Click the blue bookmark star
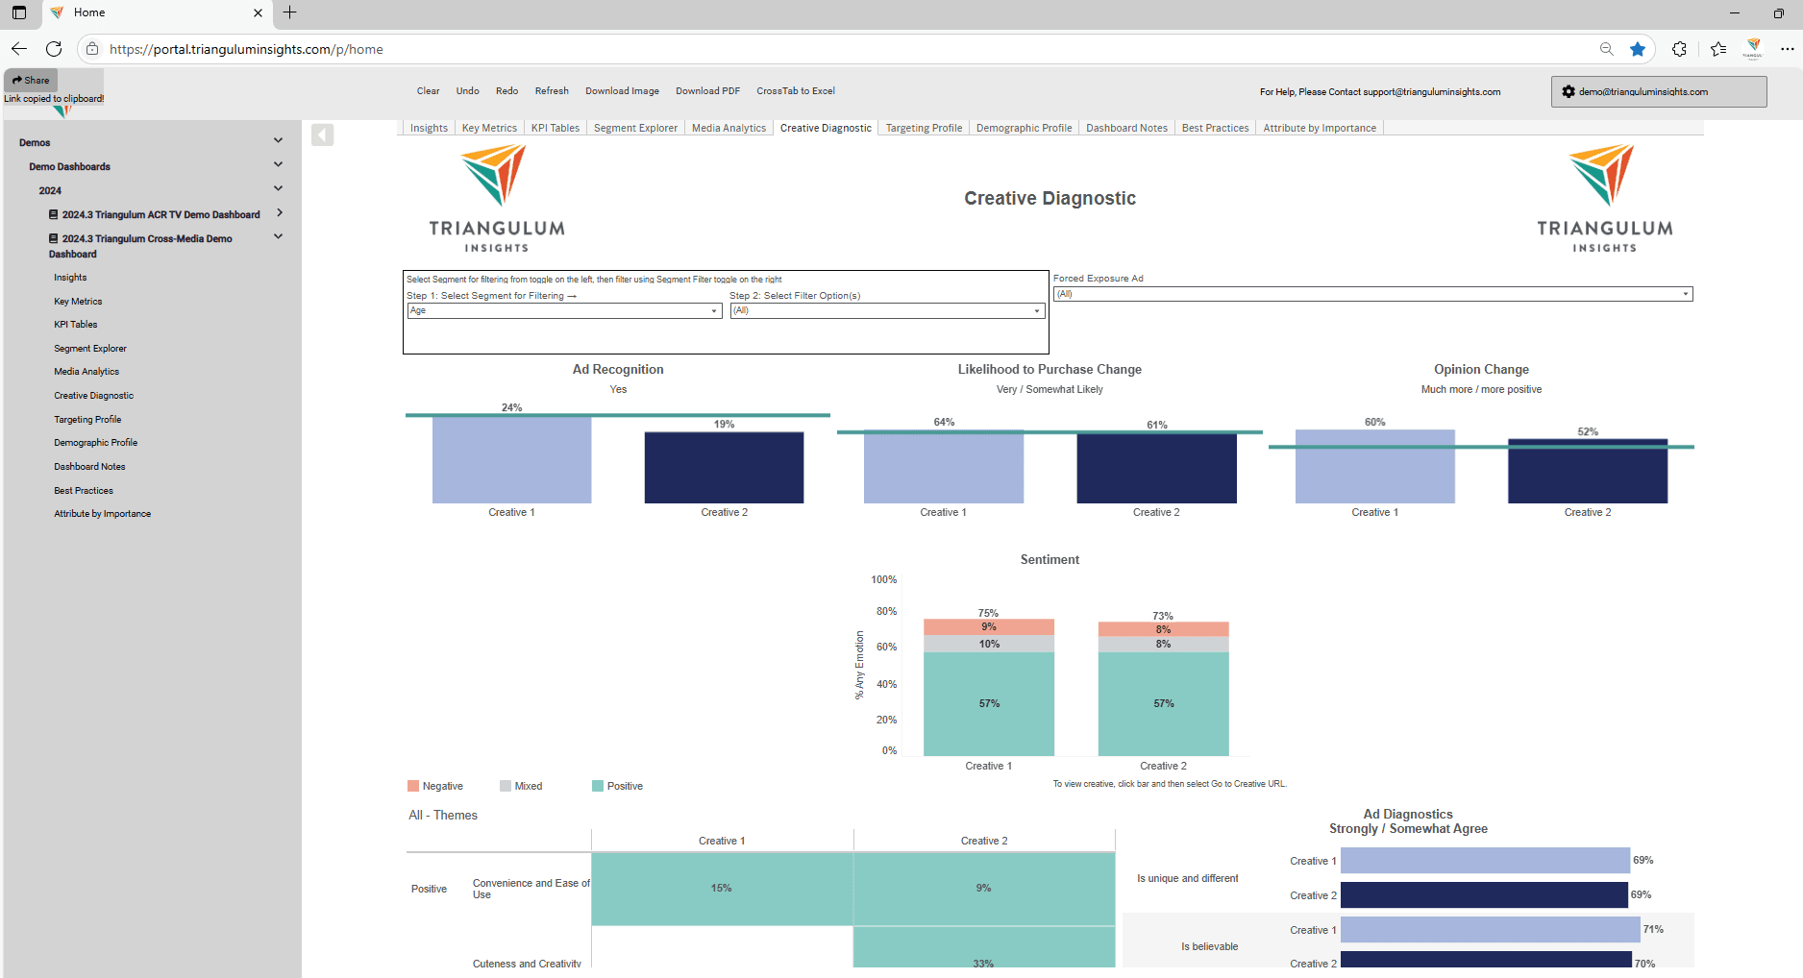Image resolution: width=1803 pixels, height=978 pixels. [1638, 48]
